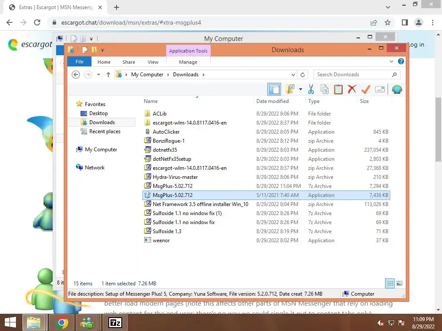Bookmark this page with star icon
The height and width of the screenshot is (331, 442).
pos(388,22)
